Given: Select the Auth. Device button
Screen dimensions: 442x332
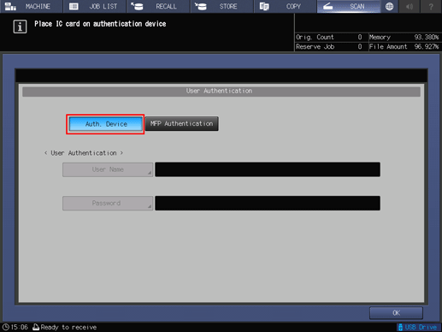Looking at the screenshot, I should click(106, 124).
